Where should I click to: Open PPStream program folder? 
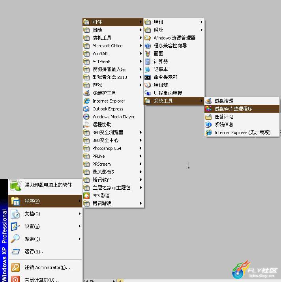113,164
